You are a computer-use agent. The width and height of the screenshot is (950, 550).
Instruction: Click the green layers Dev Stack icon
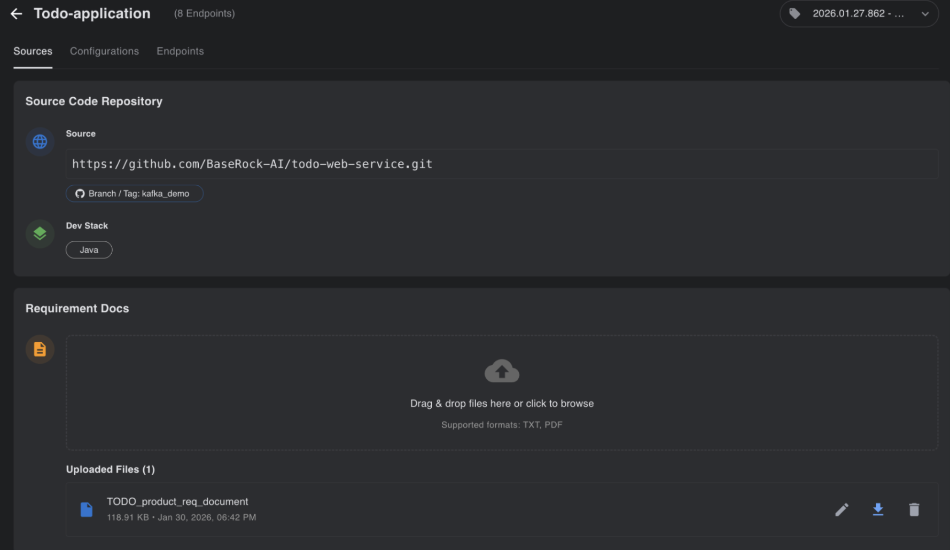click(x=40, y=234)
